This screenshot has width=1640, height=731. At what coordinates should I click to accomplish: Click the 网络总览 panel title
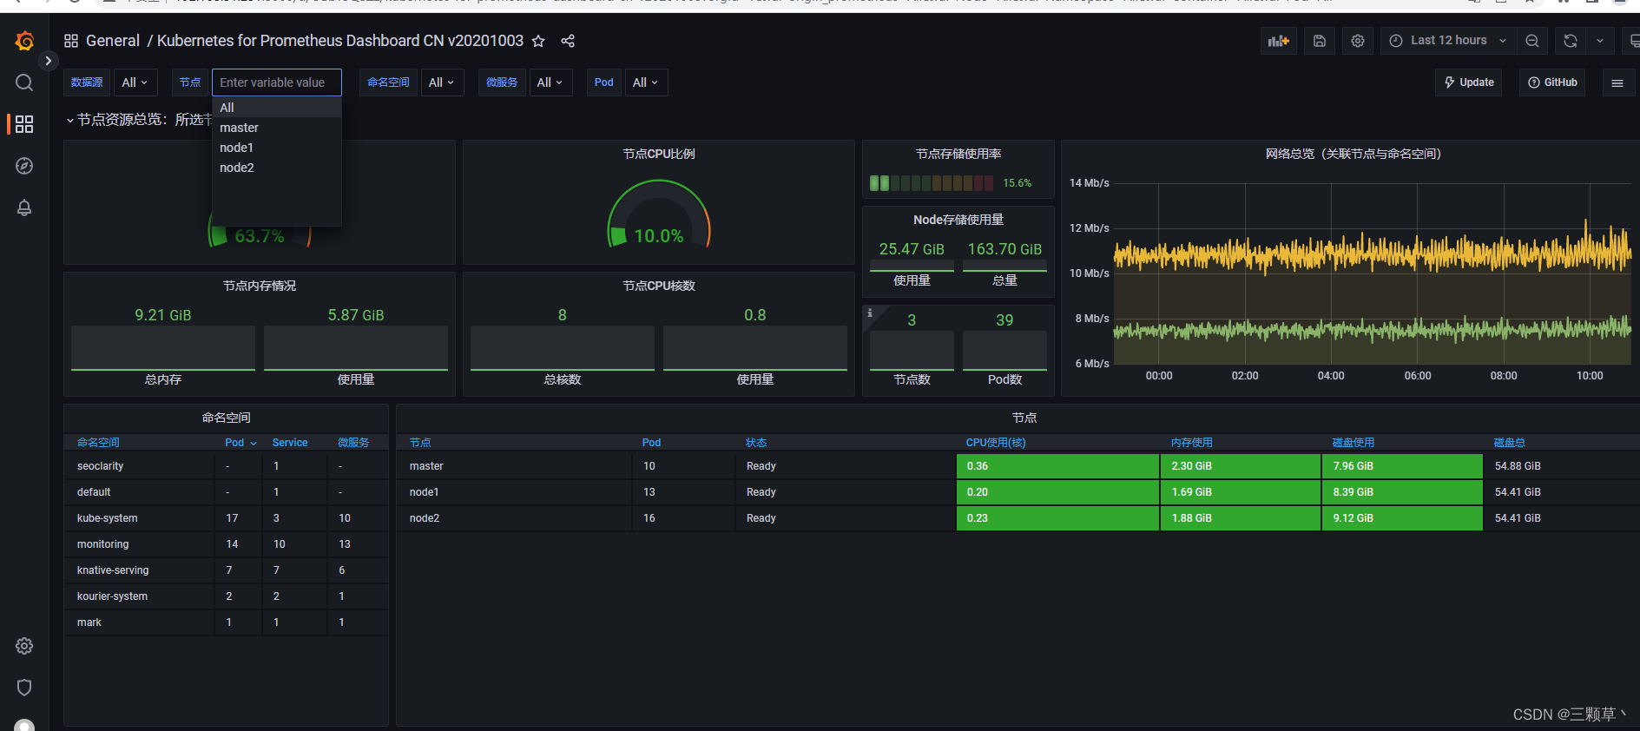coord(1353,154)
